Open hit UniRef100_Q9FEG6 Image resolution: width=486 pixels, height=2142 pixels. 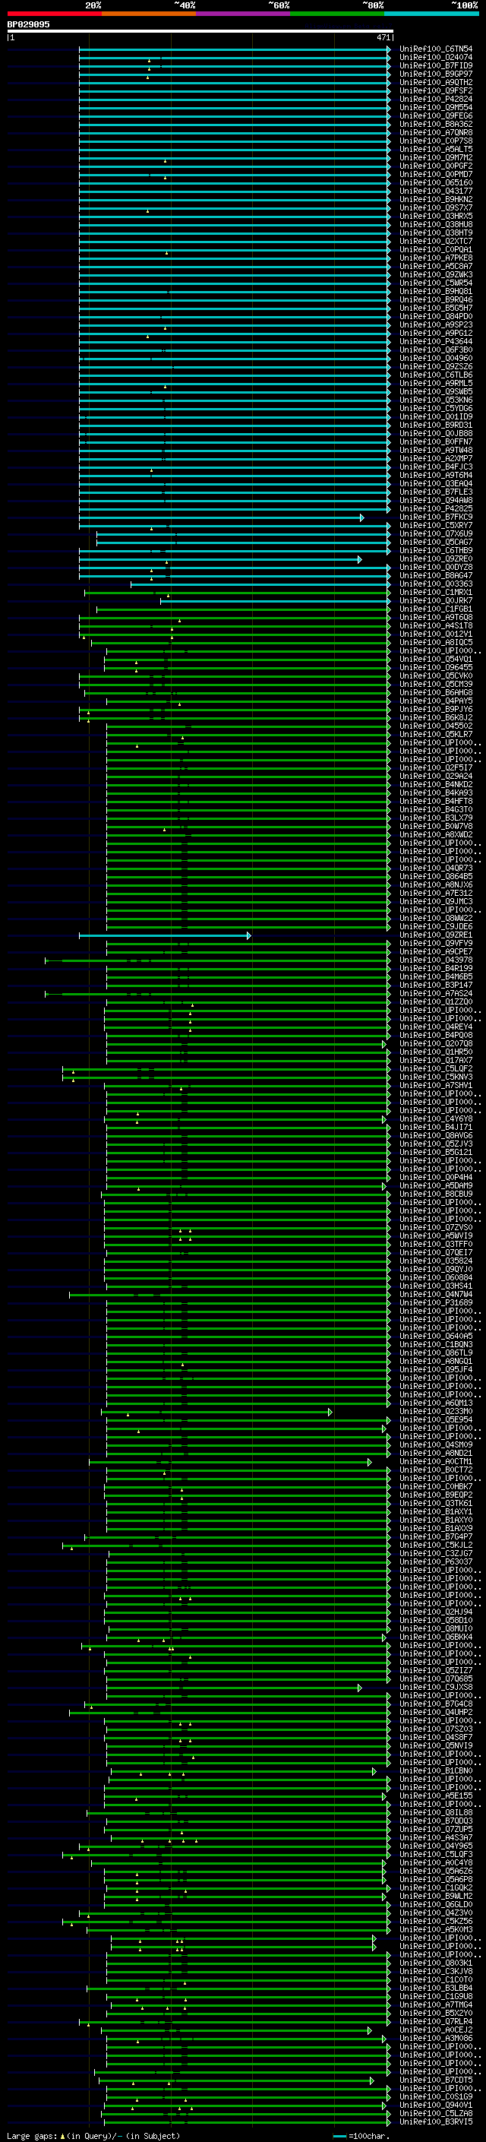(x=436, y=115)
